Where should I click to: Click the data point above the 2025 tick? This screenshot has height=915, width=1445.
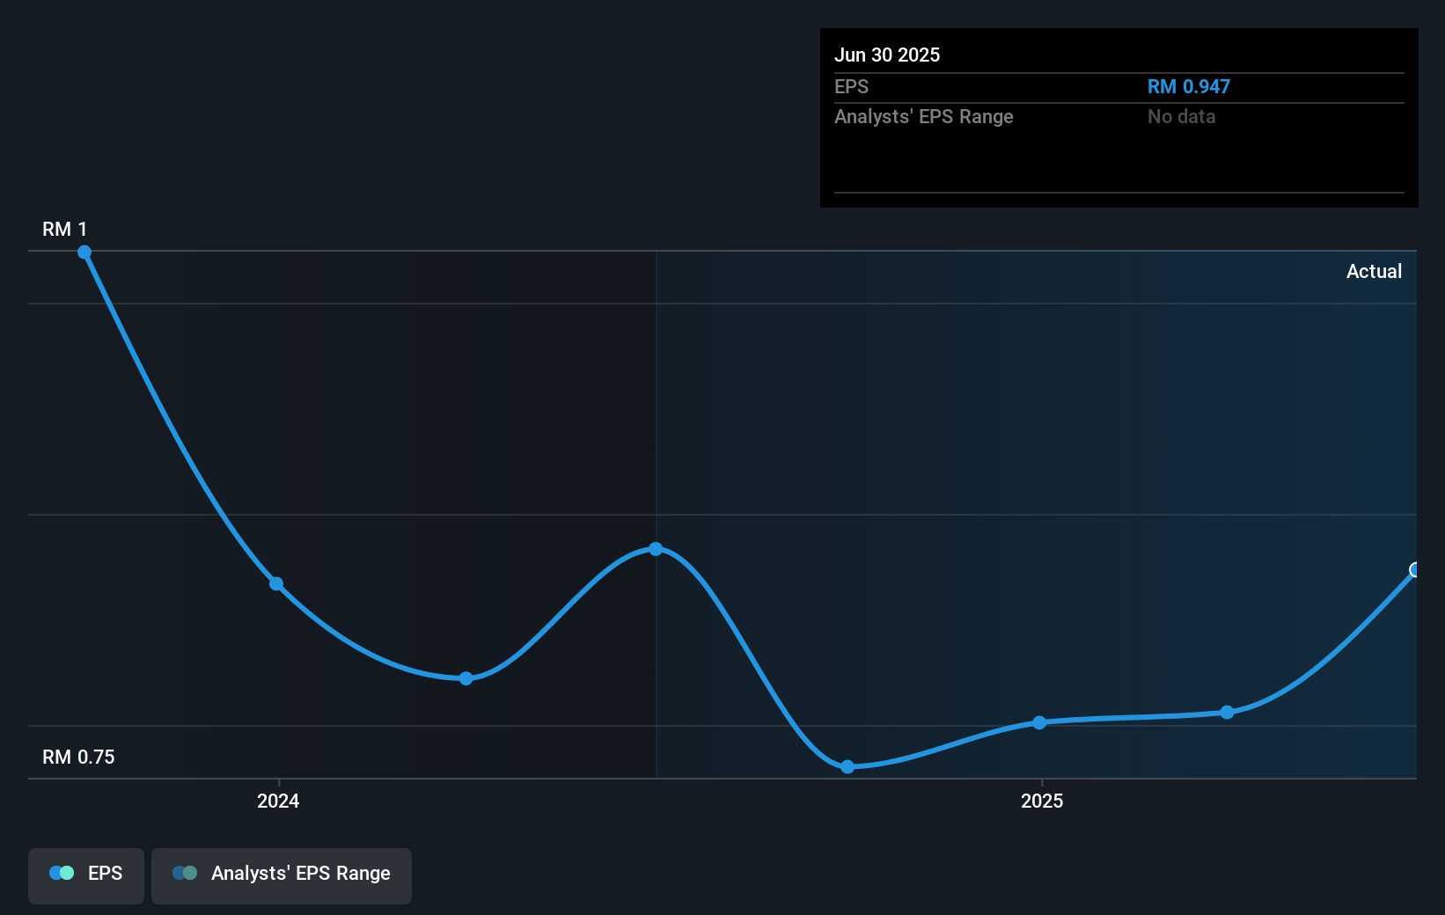click(x=1039, y=723)
